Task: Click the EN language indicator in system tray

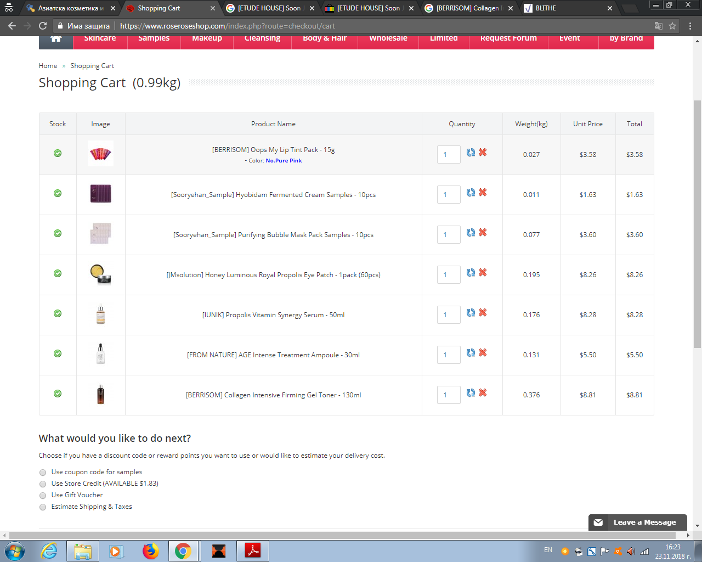Action: [548, 550]
